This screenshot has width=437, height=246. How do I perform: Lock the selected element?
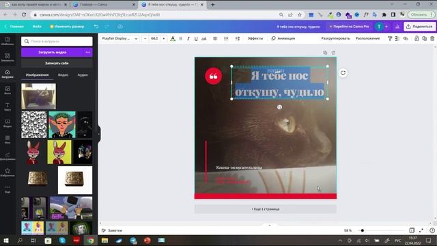417,38
